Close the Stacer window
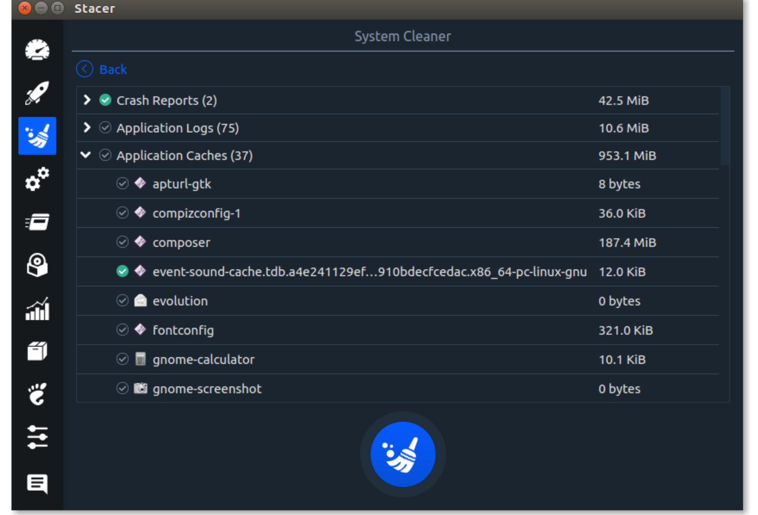The width and height of the screenshot is (758, 515). click(x=25, y=8)
